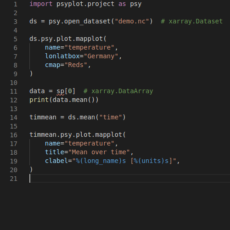Click 'timmean' variable on line 14
The height and width of the screenshot is (230, 230).
point(43,118)
